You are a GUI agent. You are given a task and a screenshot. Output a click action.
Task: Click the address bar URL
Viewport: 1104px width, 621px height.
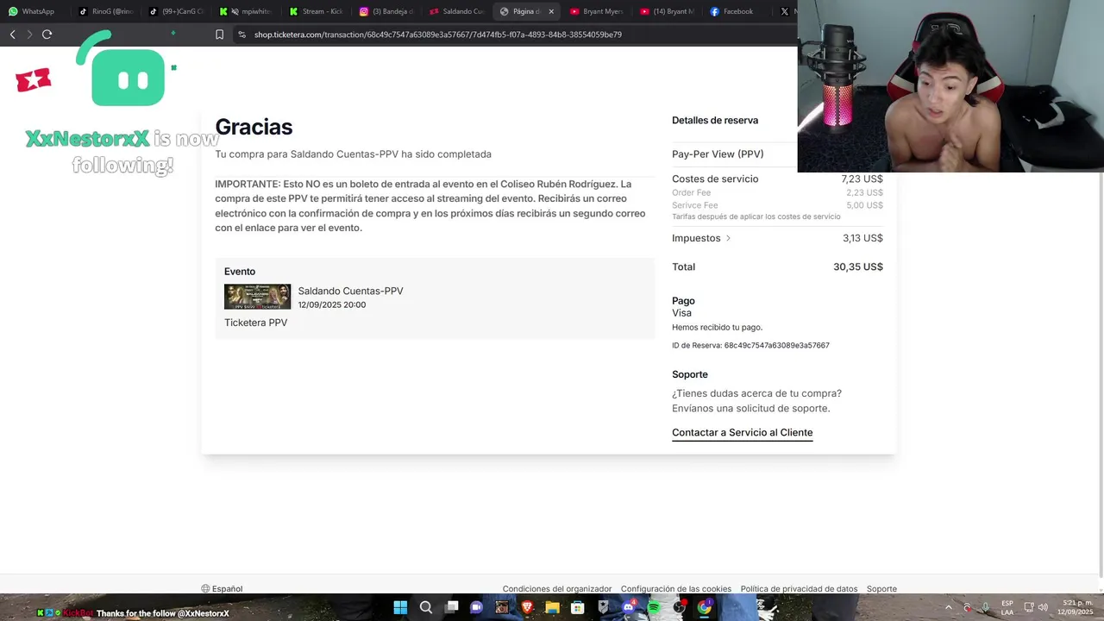click(438, 34)
